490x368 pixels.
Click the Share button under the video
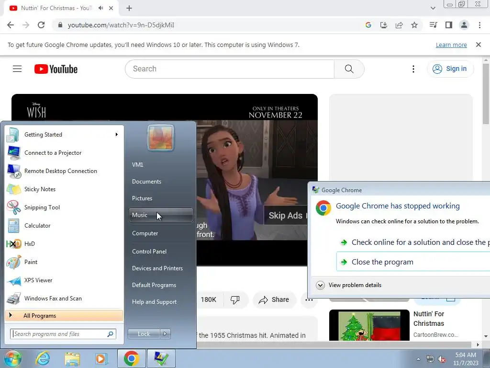click(274, 300)
